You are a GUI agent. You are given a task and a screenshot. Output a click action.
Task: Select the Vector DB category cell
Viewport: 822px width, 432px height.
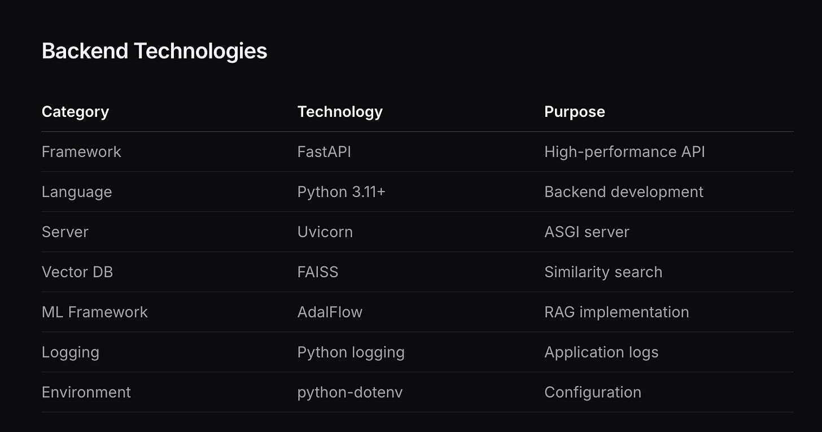click(x=77, y=272)
